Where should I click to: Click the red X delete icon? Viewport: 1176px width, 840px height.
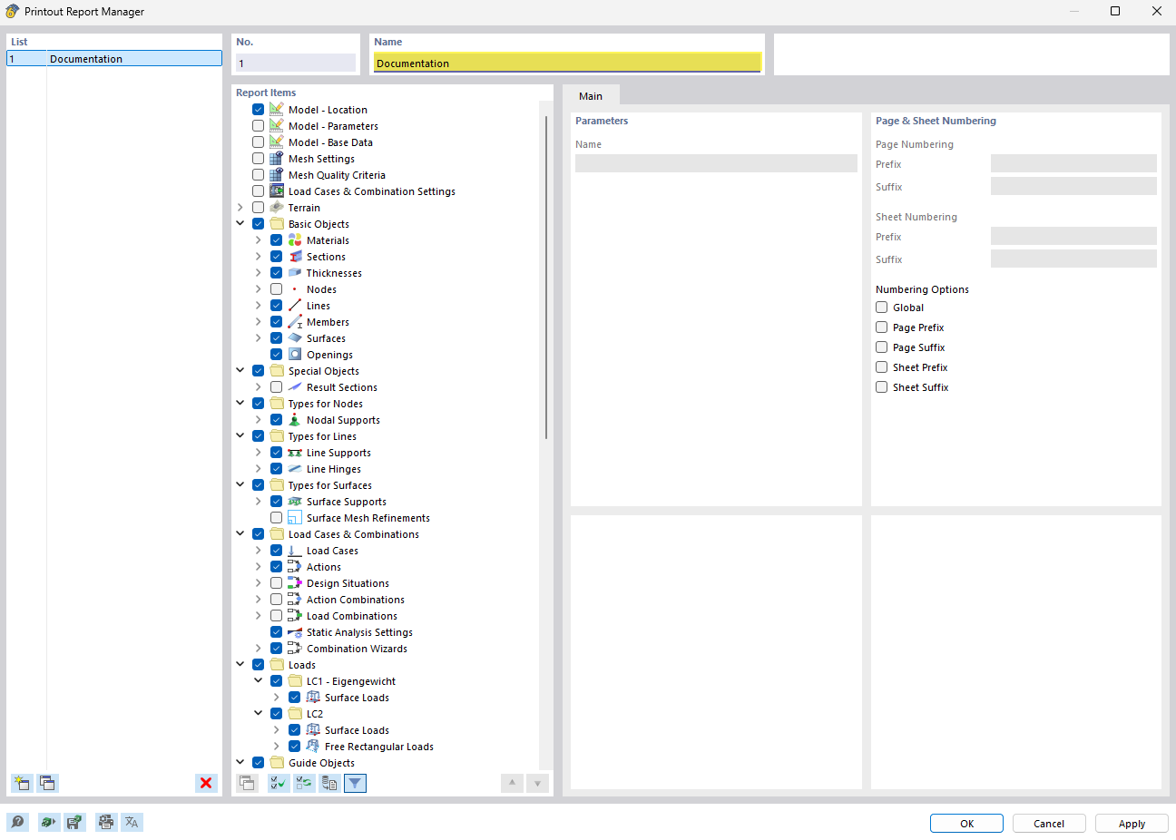pos(206,783)
